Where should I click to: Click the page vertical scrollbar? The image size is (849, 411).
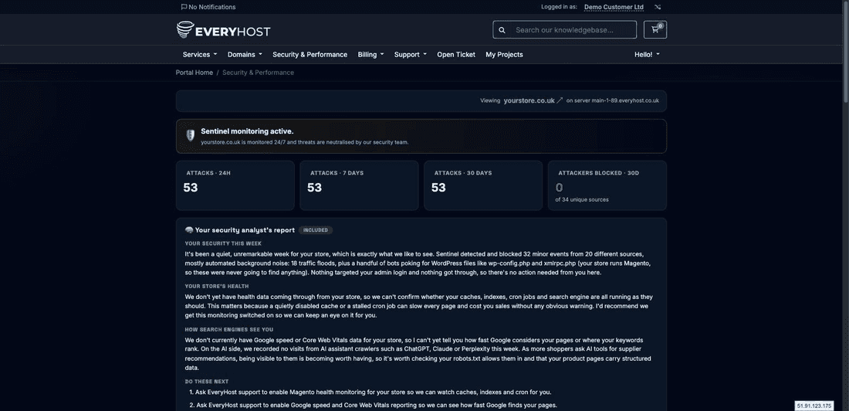coord(846,52)
